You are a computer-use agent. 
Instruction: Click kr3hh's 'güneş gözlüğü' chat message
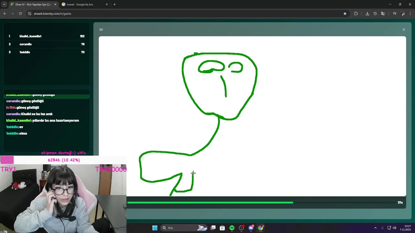click(x=23, y=107)
